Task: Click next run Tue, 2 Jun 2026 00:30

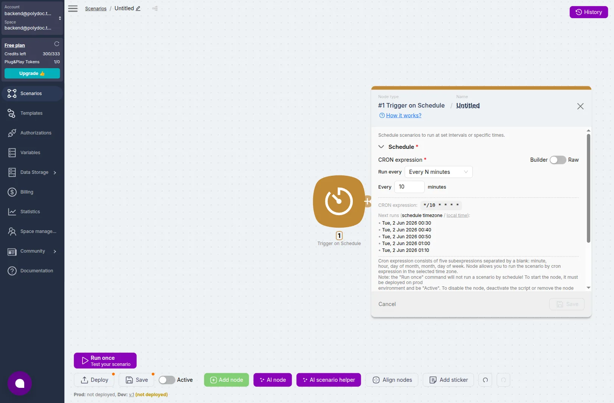Action: pos(407,223)
